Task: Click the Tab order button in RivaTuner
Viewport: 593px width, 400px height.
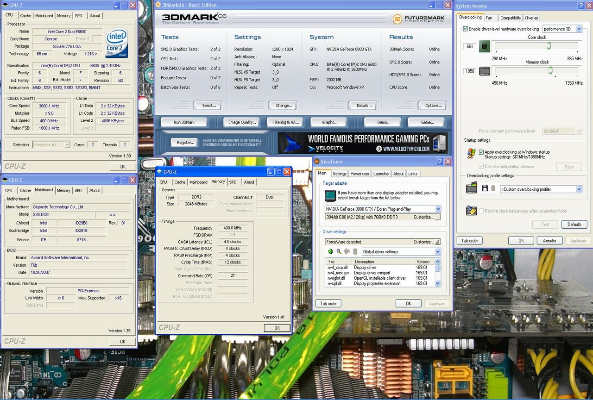Action: pyautogui.click(x=328, y=304)
